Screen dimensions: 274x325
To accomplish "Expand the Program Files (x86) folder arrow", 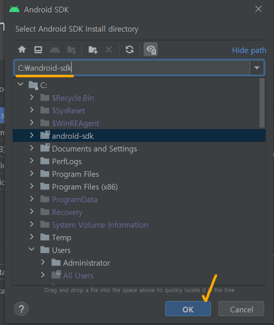I will click(x=32, y=186).
